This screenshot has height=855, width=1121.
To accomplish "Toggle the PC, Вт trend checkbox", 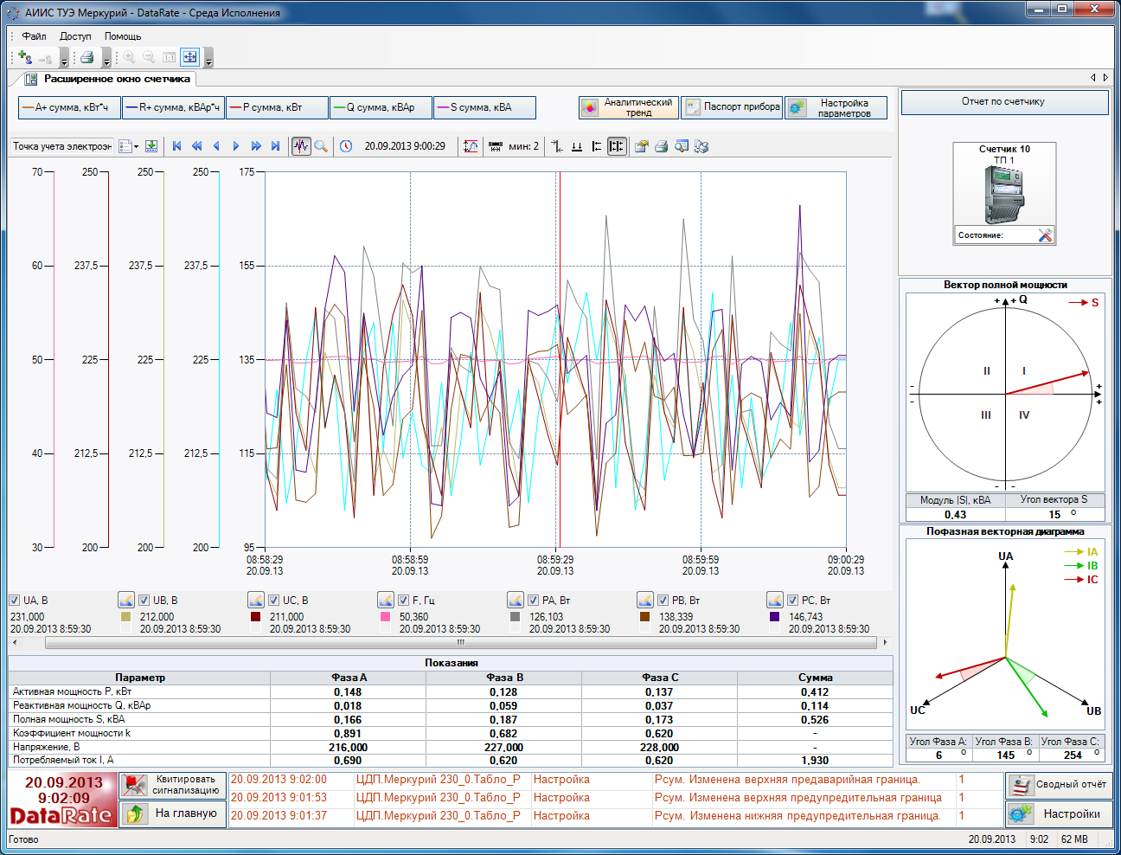I will click(x=793, y=600).
